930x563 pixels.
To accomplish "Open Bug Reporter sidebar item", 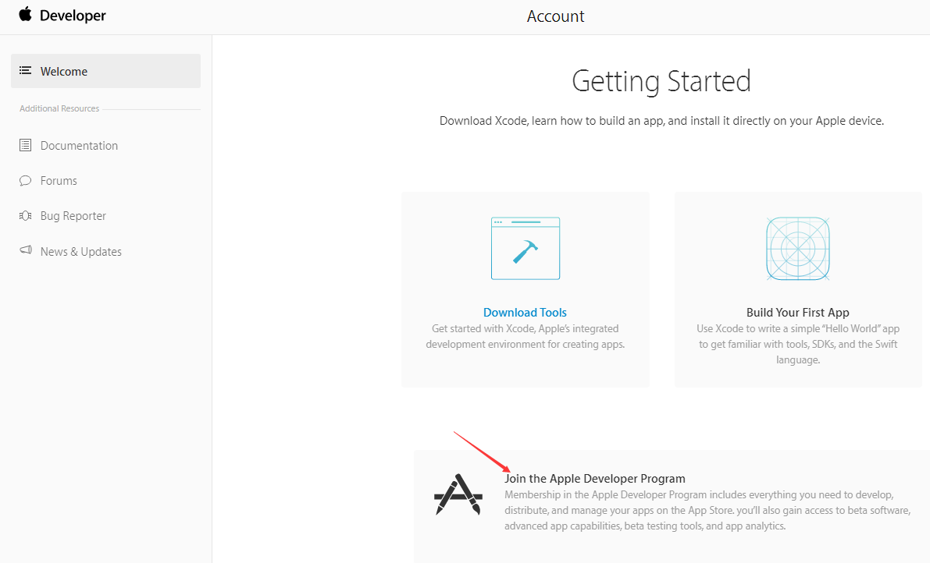I will [73, 216].
